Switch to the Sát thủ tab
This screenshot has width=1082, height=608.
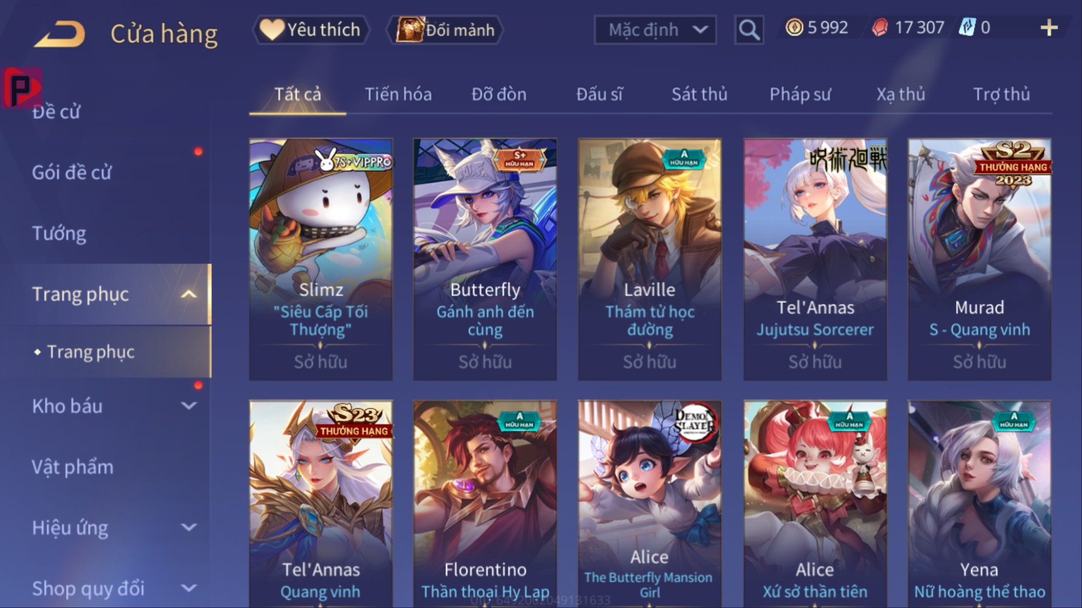click(x=699, y=94)
